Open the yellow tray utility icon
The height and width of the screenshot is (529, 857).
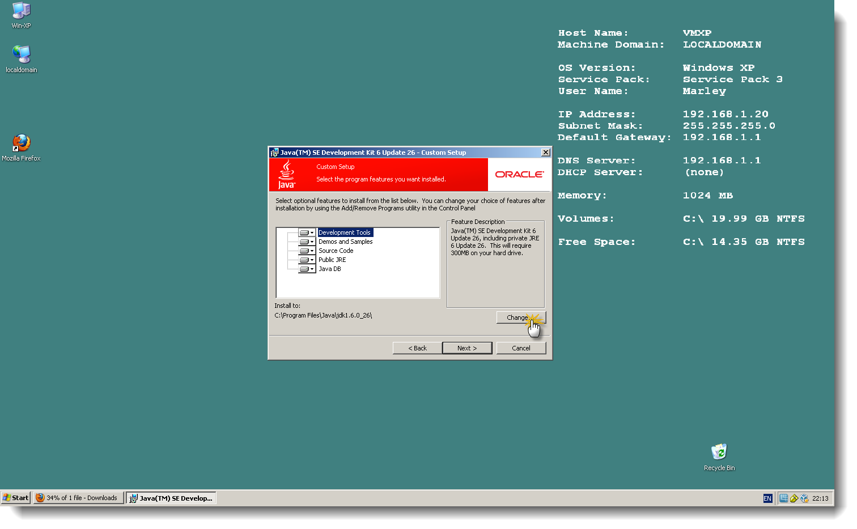pyautogui.click(x=795, y=498)
